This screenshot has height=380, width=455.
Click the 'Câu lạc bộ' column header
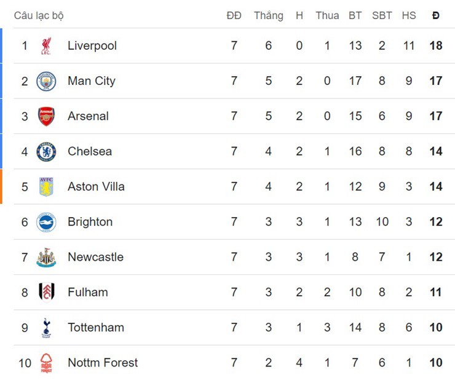tap(39, 15)
